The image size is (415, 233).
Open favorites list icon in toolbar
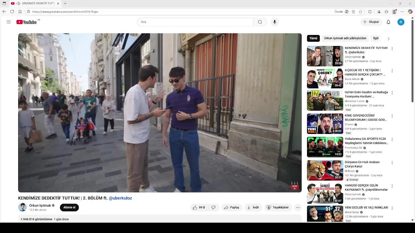pos(386,12)
